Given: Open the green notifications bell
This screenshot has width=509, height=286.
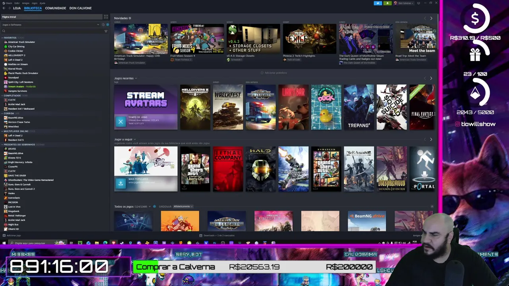Looking at the screenshot, I should point(387,3).
